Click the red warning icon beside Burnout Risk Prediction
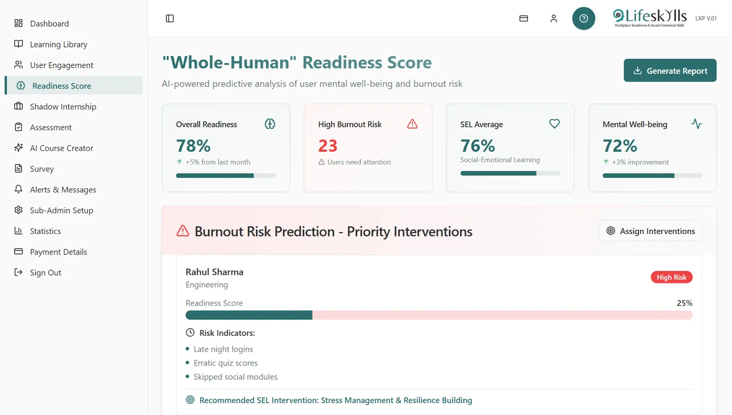The image size is (732, 415). pyautogui.click(x=183, y=231)
